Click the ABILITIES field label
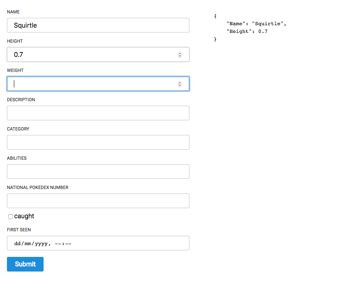This screenshot has width=354, height=289. click(x=17, y=159)
